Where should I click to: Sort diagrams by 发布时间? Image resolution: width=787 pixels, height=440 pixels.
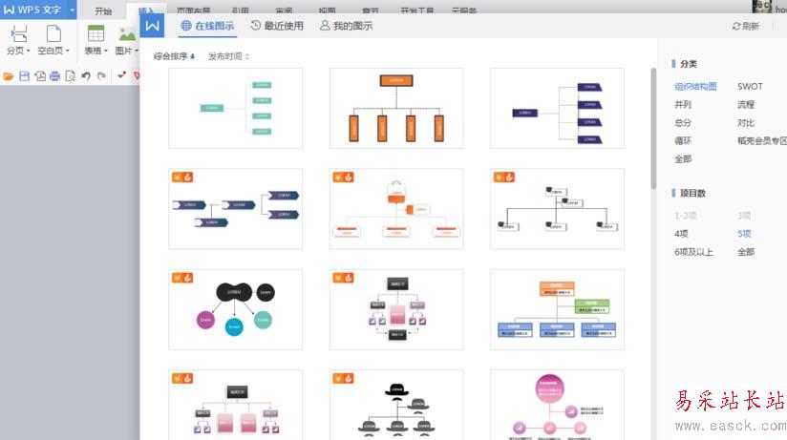(229, 56)
